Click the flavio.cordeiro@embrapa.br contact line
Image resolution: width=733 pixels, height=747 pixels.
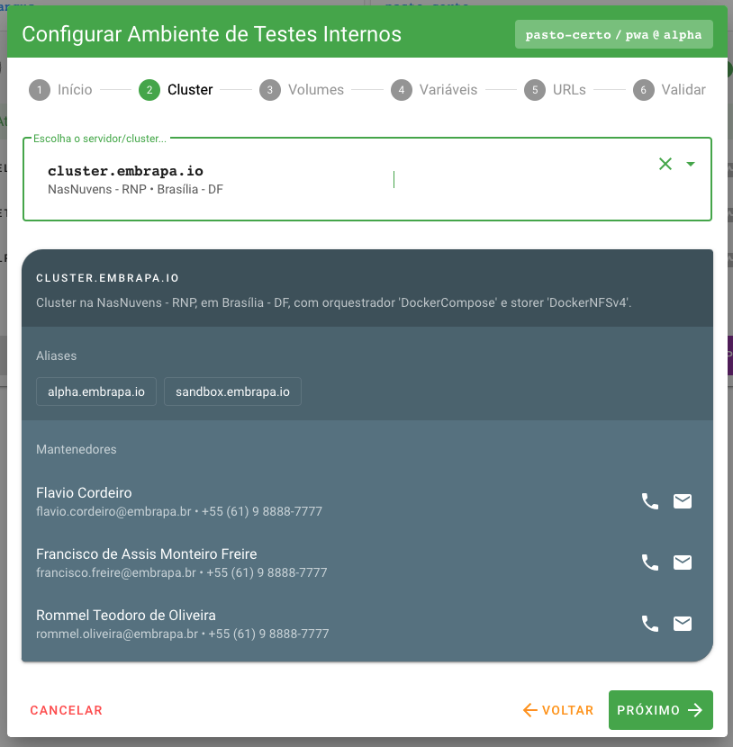pyautogui.click(x=179, y=512)
